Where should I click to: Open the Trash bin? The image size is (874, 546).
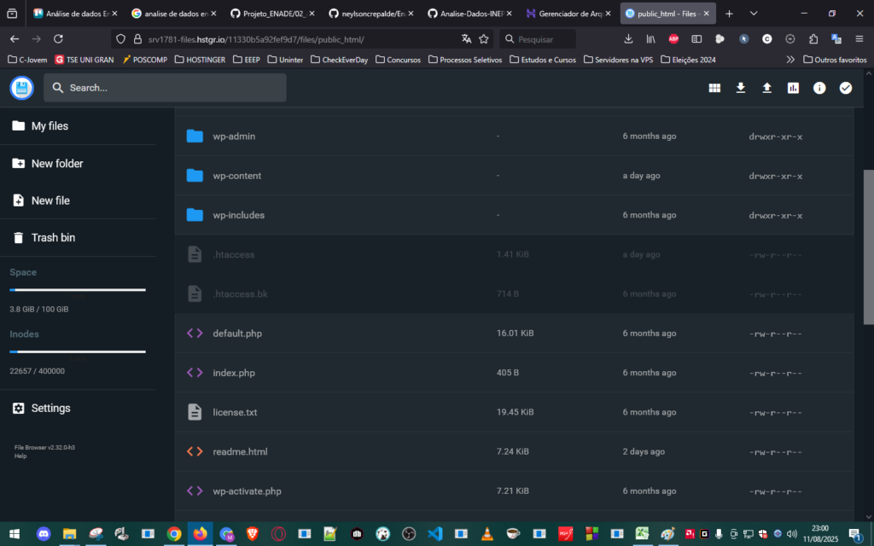[53, 238]
